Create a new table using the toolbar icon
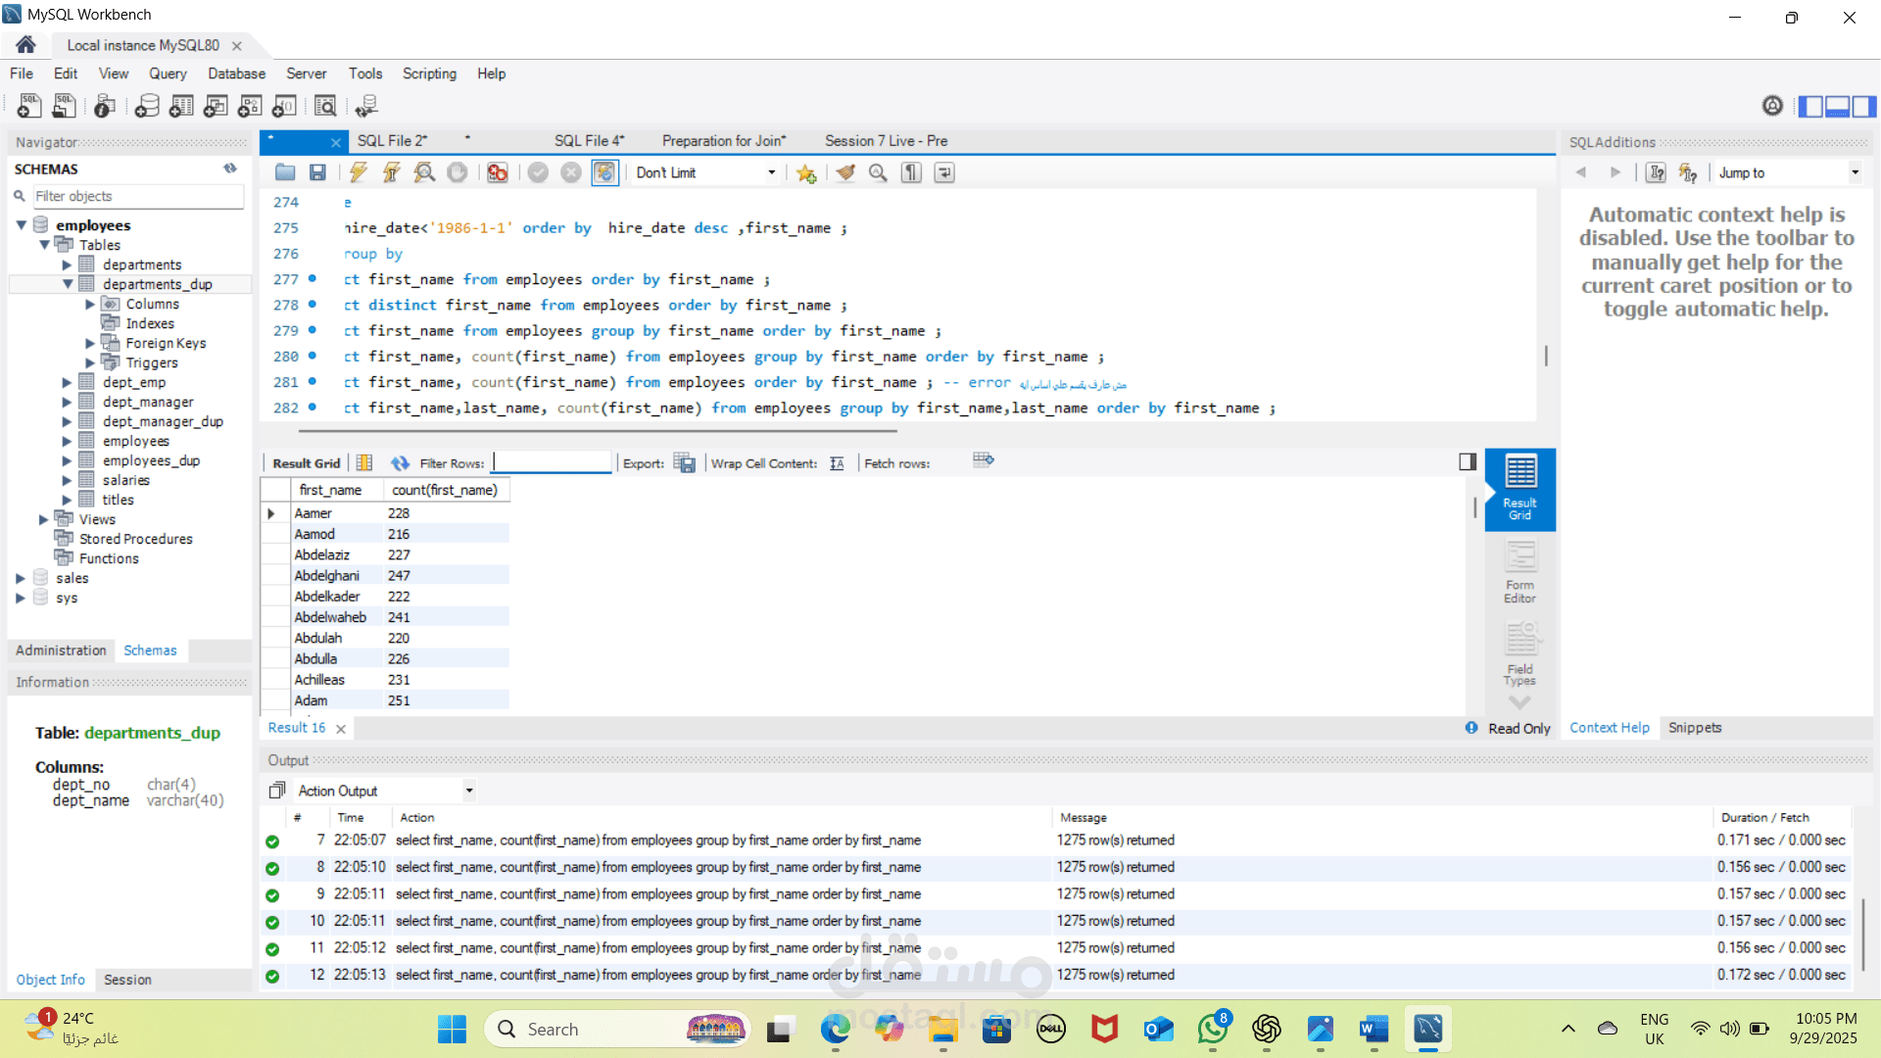The image size is (1881, 1058). pyautogui.click(x=181, y=106)
